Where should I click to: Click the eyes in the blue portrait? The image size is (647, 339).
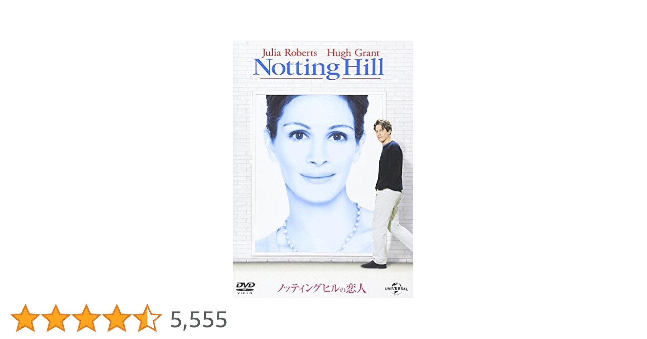click(317, 136)
